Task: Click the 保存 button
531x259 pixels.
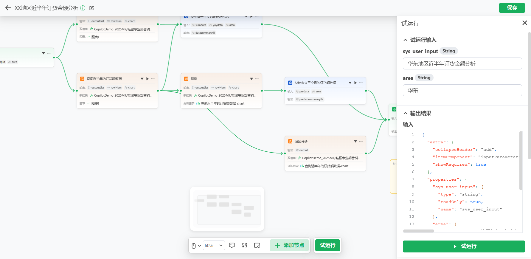Action: point(512,8)
